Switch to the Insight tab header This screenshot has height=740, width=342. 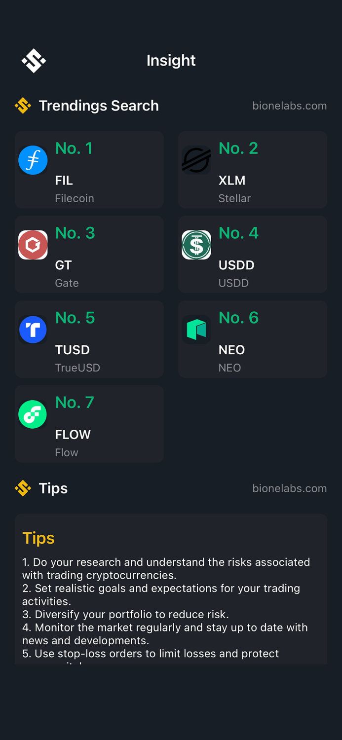[x=171, y=60]
